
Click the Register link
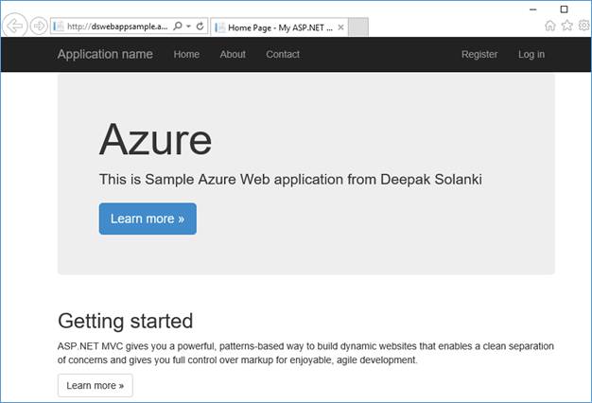click(x=479, y=54)
